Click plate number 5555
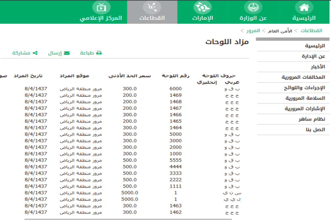Screen dimensions: 331x220 click(x=176, y=160)
